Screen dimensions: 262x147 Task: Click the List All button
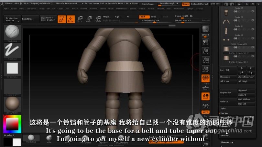[228, 70]
